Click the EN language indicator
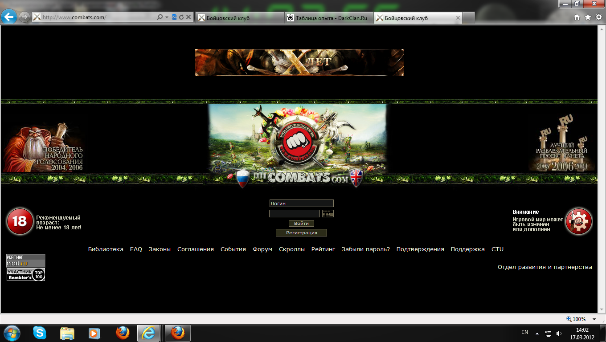 tap(524, 332)
